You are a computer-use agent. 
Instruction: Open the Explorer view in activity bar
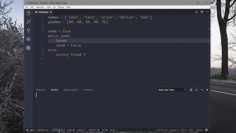[28, 13]
